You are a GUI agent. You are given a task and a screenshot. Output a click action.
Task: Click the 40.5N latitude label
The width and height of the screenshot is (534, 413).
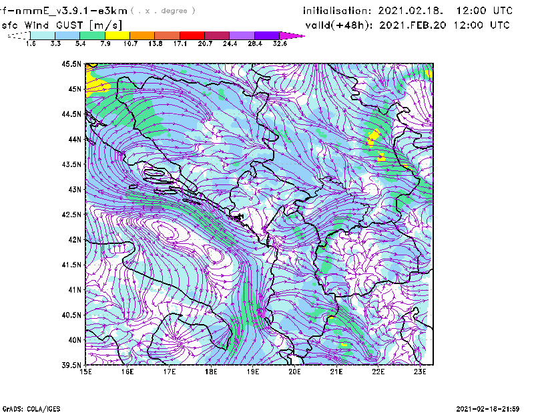[71, 315]
